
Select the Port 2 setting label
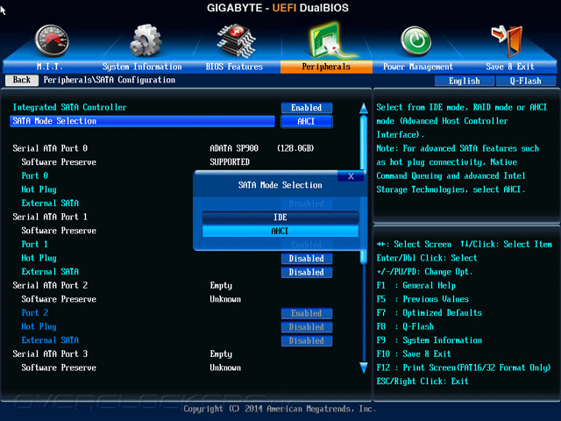[x=35, y=312]
